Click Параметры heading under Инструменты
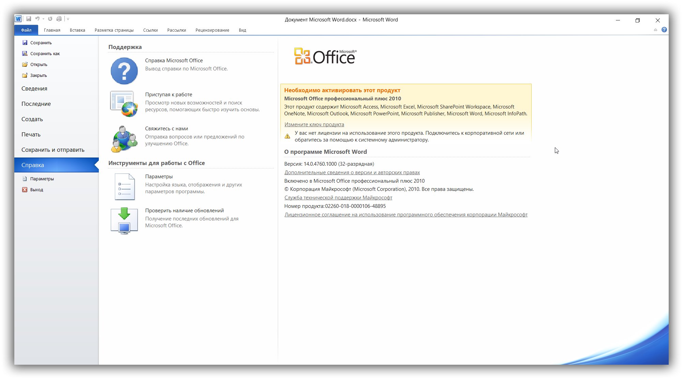Image resolution: width=683 pixels, height=379 pixels. pos(159,176)
